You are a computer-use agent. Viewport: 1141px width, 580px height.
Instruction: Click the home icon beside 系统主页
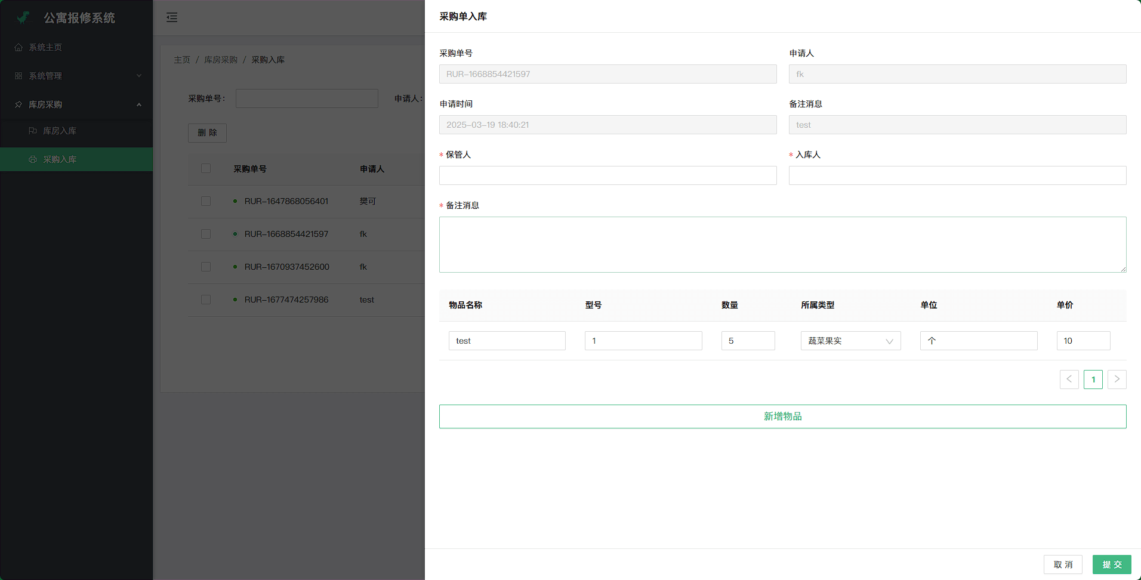pos(18,47)
